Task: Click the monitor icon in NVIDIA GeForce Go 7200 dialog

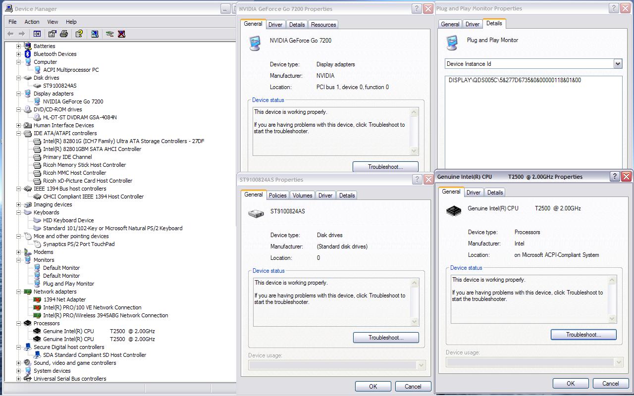Action: pos(255,44)
